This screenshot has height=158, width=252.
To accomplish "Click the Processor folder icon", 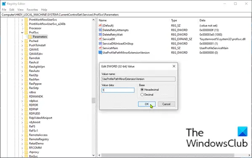I will pos(26,28).
